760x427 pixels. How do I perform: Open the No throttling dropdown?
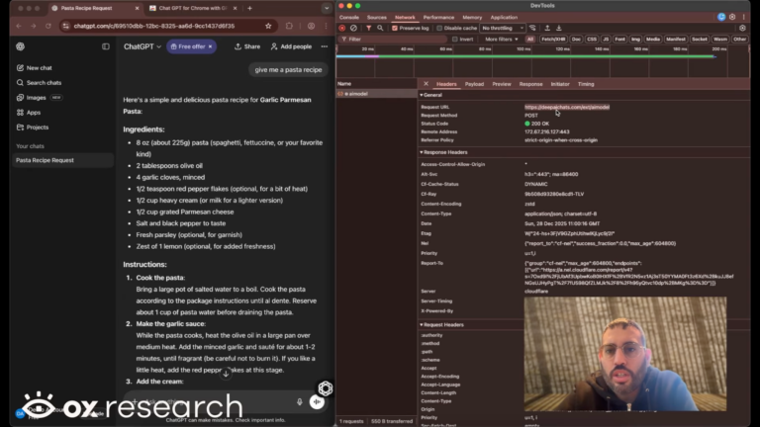pyautogui.click(x=503, y=28)
